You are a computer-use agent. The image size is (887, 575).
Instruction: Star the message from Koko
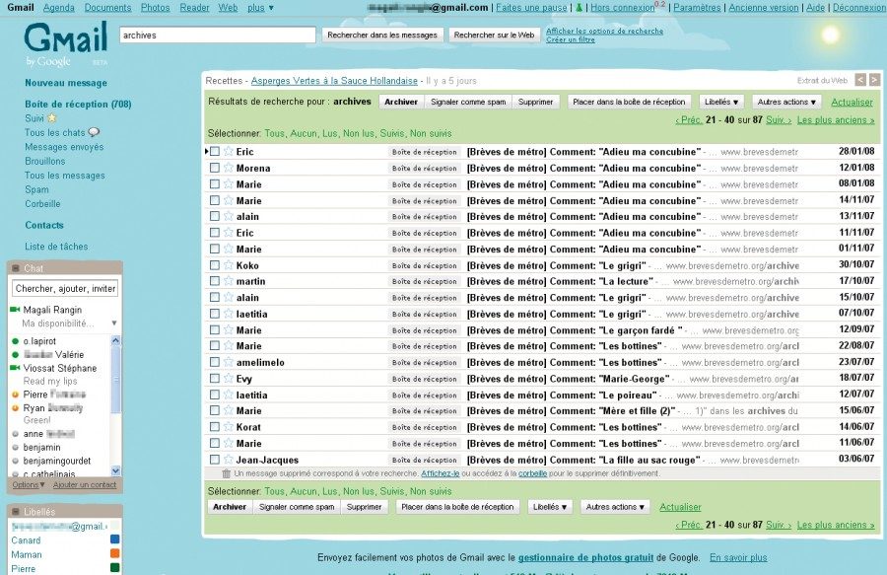coord(229,265)
